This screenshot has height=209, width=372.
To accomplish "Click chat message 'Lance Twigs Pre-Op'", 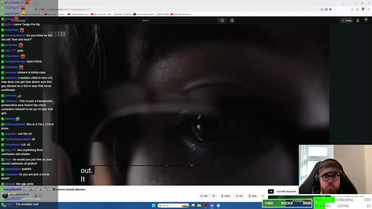I will [x=26, y=24].
